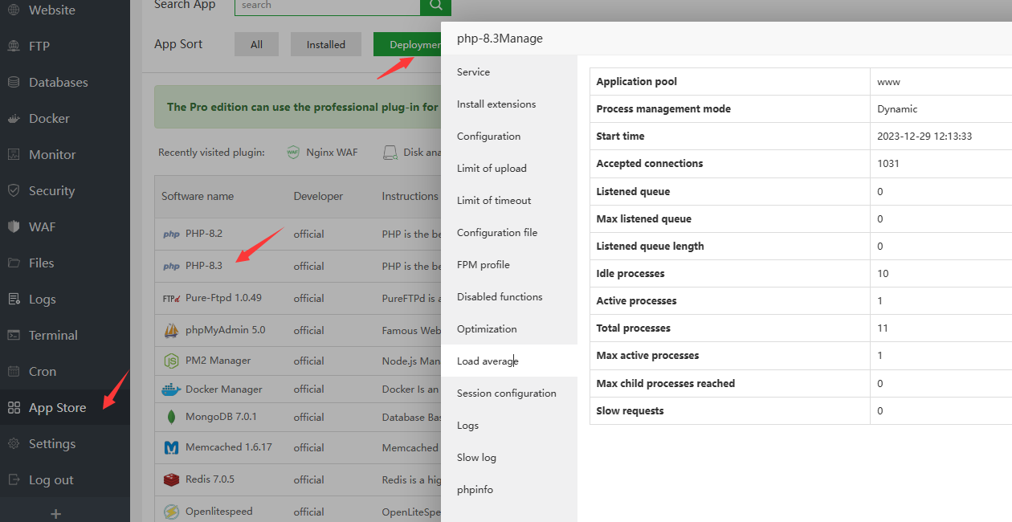Click the Memcached icon
The height and width of the screenshot is (522, 1012).
(x=171, y=448)
